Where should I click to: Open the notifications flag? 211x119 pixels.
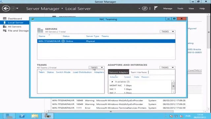156,8
